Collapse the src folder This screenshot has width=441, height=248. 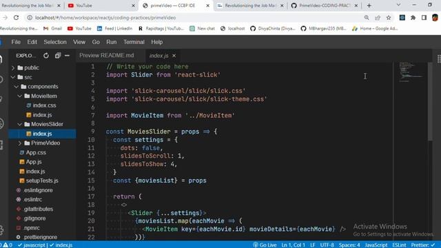[42, 77]
